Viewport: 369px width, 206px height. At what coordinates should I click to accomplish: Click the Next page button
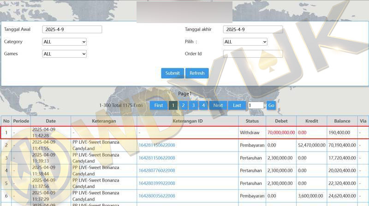coord(218,105)
